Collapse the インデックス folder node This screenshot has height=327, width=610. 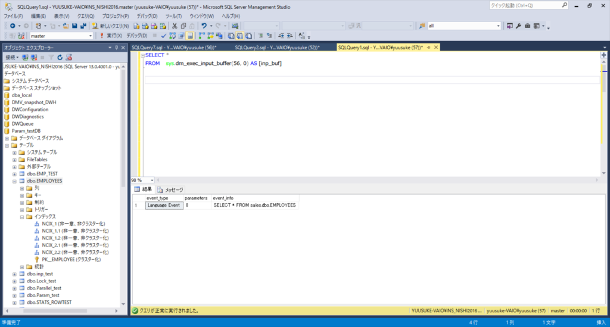[x=22, y=217]
